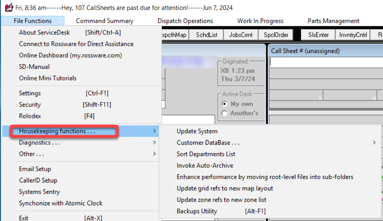Click the JobsCrrnt toolbar button
This screenshot has width=383, height=221.
(x=241, y=35)
